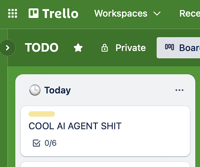Click the Today list title text

57,90
